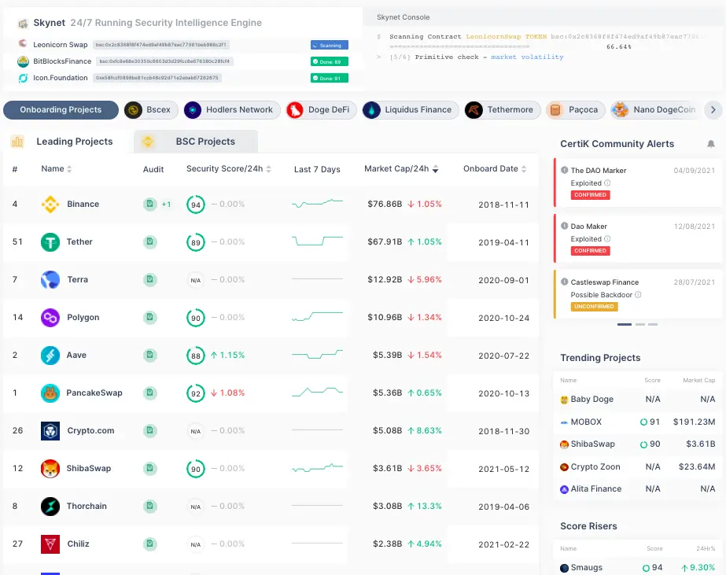Screen dimensions: 726x575
Task: Click the Icon.Foundation logo icon
Action: 23,78
